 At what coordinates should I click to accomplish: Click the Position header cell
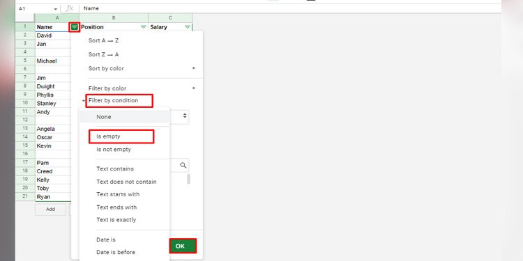(x=114, y=27)
